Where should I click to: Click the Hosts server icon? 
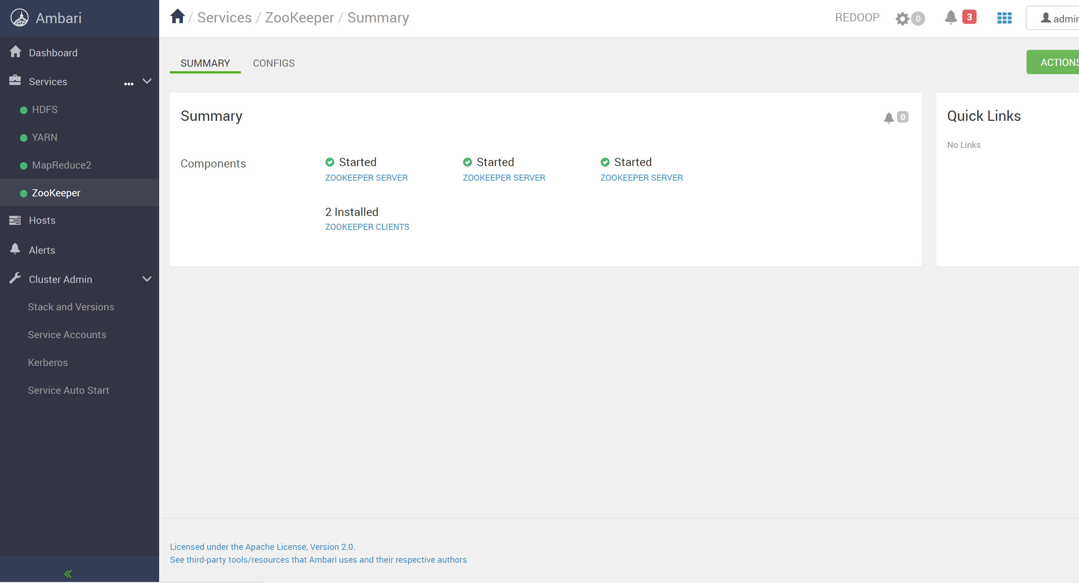[15, 220]
